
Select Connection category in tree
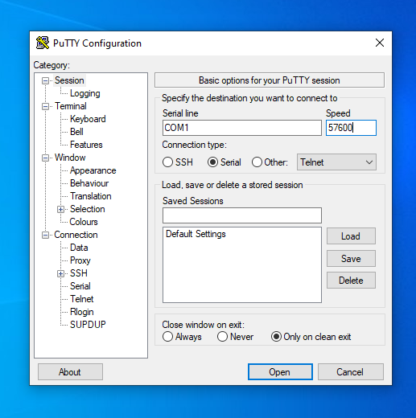(x=76, y=235)
